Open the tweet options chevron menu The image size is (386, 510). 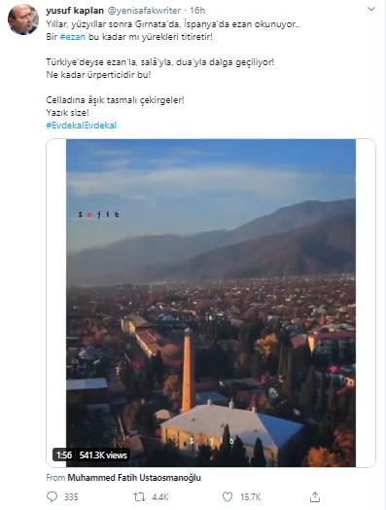tap(371, 10)
